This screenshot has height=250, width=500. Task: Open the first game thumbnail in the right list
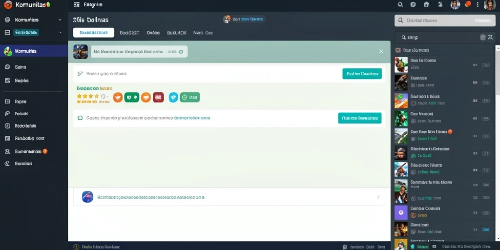pyautogui.click(x=401, y=65)
